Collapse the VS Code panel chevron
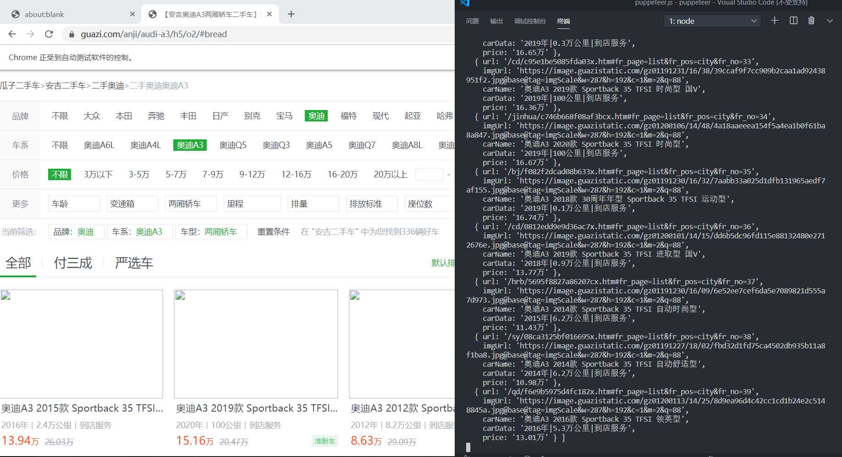This screenshot has width=842, height=457. click(x=830, y=21)
